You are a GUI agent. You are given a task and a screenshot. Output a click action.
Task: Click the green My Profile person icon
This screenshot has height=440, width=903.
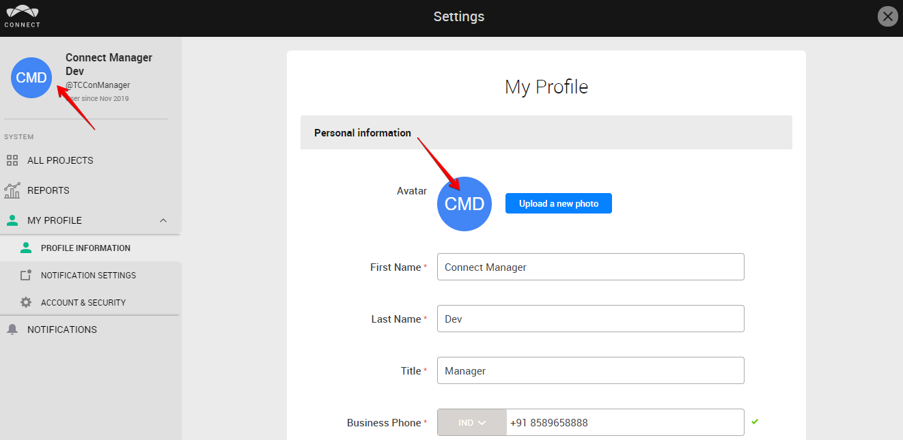point(12,220)
